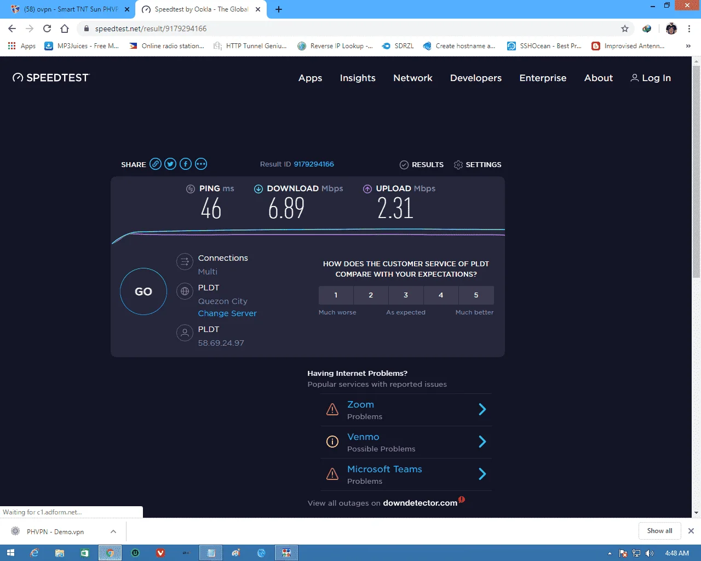Viewport: 701px width, 561px height.
Task: Rate PLDT customer service 1
Action: point(336,295)
